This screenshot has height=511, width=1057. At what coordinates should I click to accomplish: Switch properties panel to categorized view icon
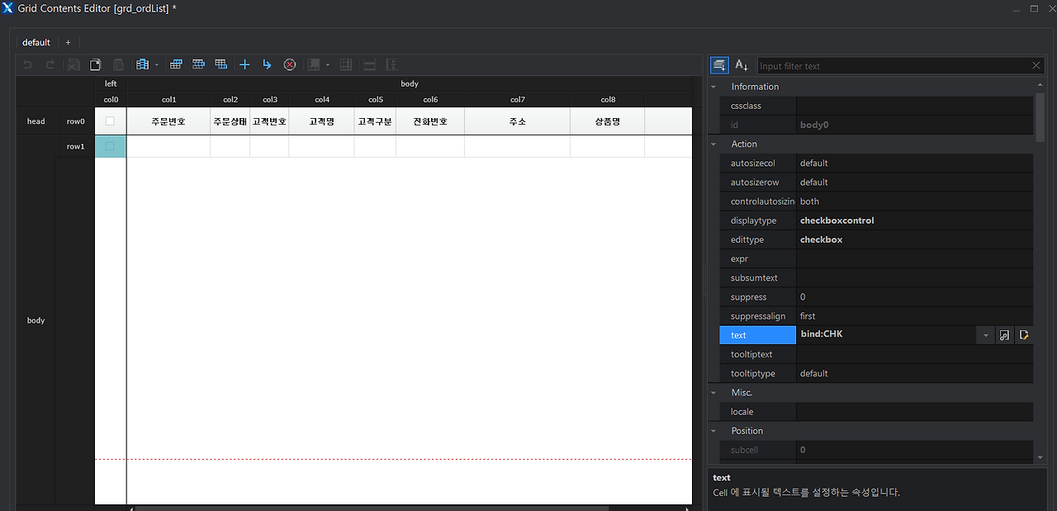pyautogui.click(x=718, y=64)
